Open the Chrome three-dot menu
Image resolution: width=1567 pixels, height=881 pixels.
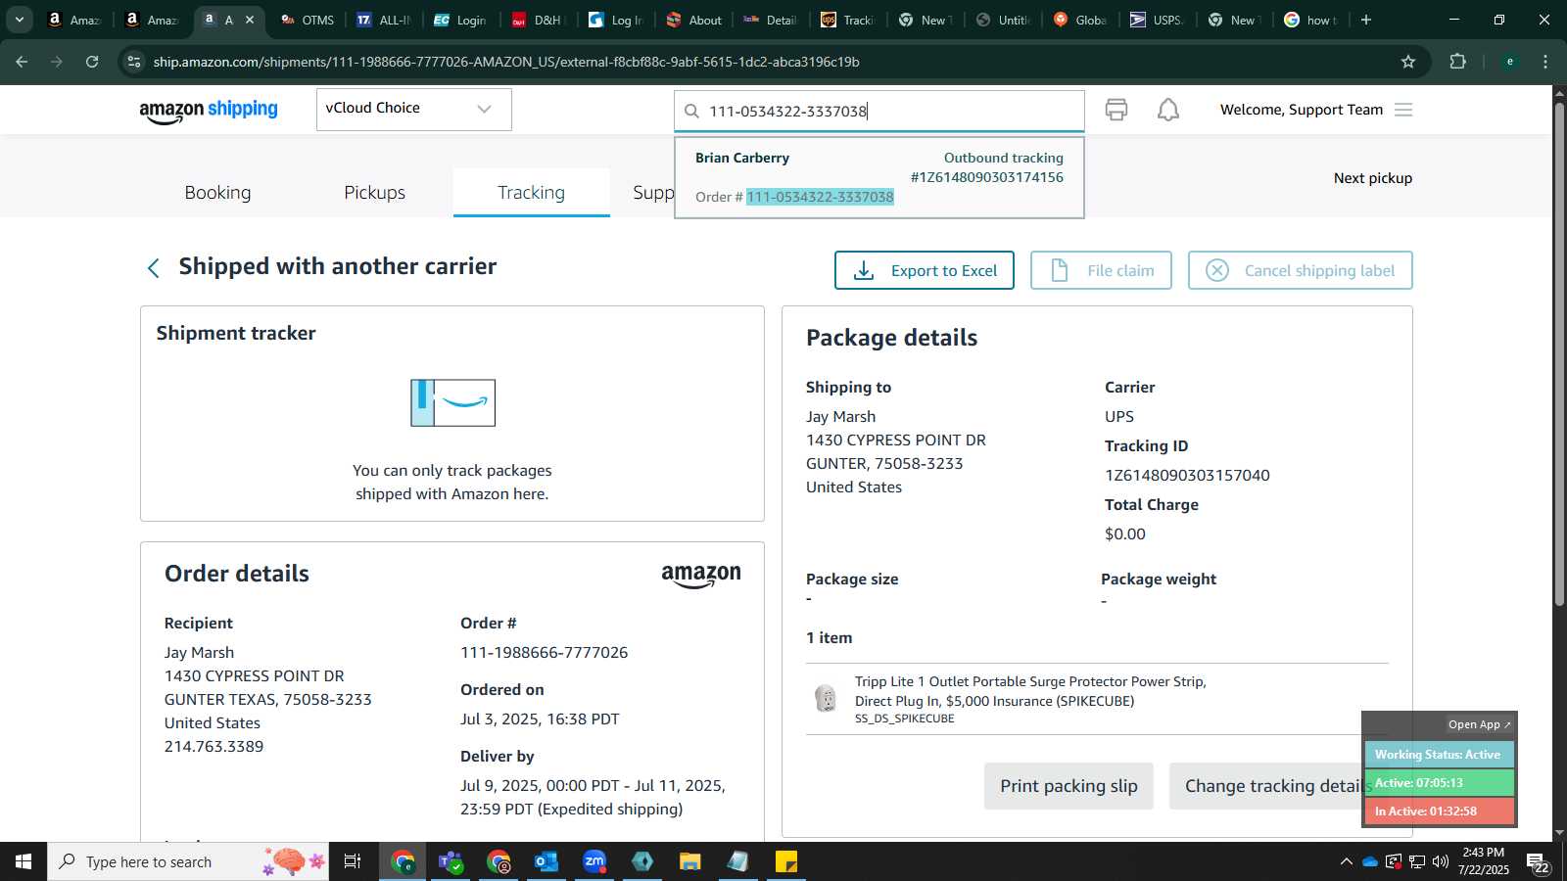(x=1545, y=62)
